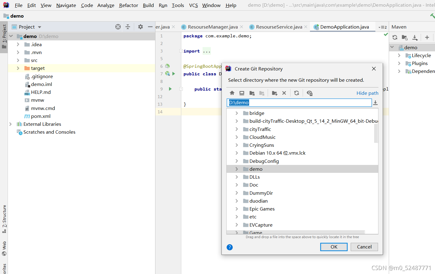Image resolution: width=435 pixels, height=274 pixels.
Task: Expand Plugins in Maven panel
Action: (x=399, y=63)
